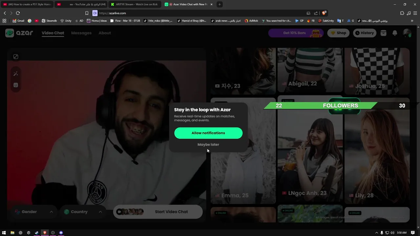
Task: Open 지수, 23 profile card
Action: click(243, 71)
